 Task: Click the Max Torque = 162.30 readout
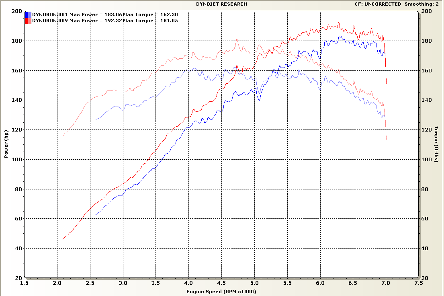click(x=150, y=14)
